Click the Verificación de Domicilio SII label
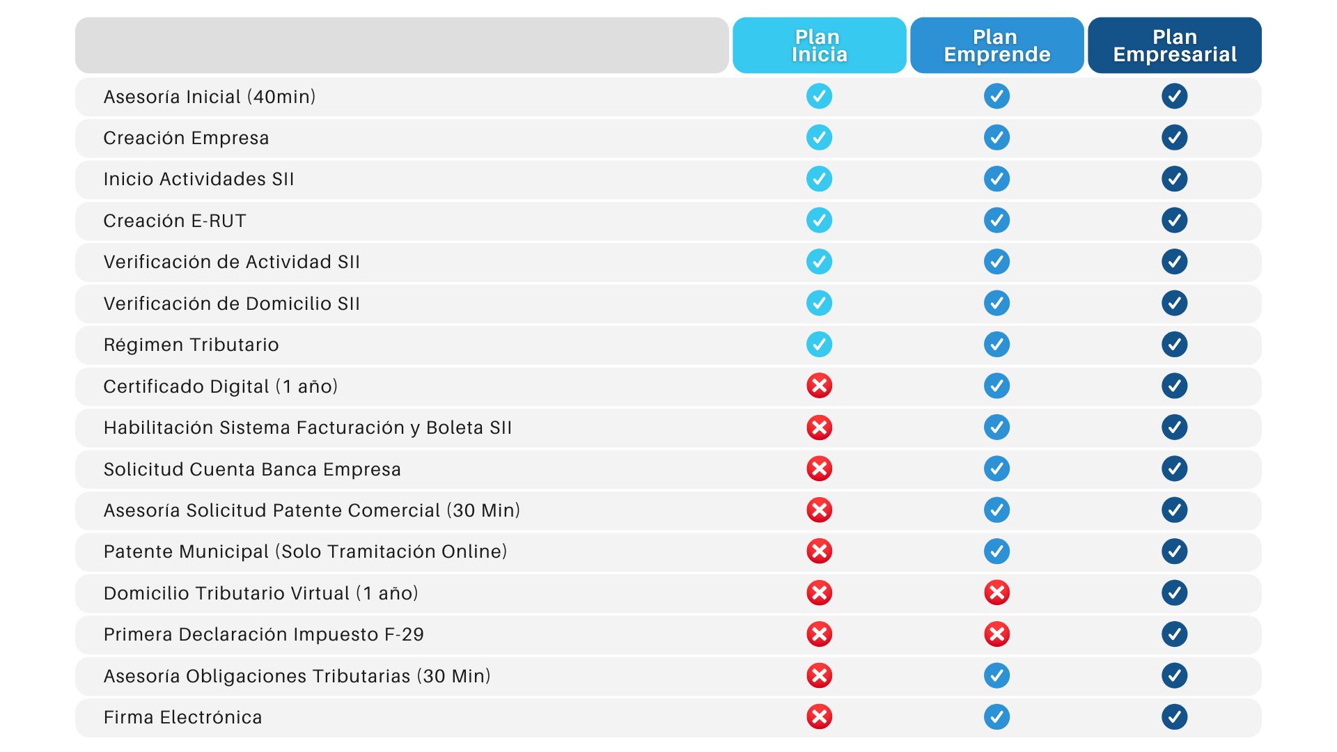This screenshot has height=752, width=1337. (x=231, y=304)
